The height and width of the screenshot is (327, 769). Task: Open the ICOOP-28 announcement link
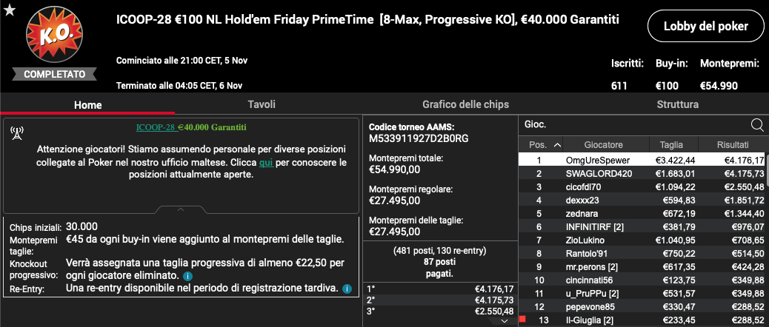tap(156, 127)
